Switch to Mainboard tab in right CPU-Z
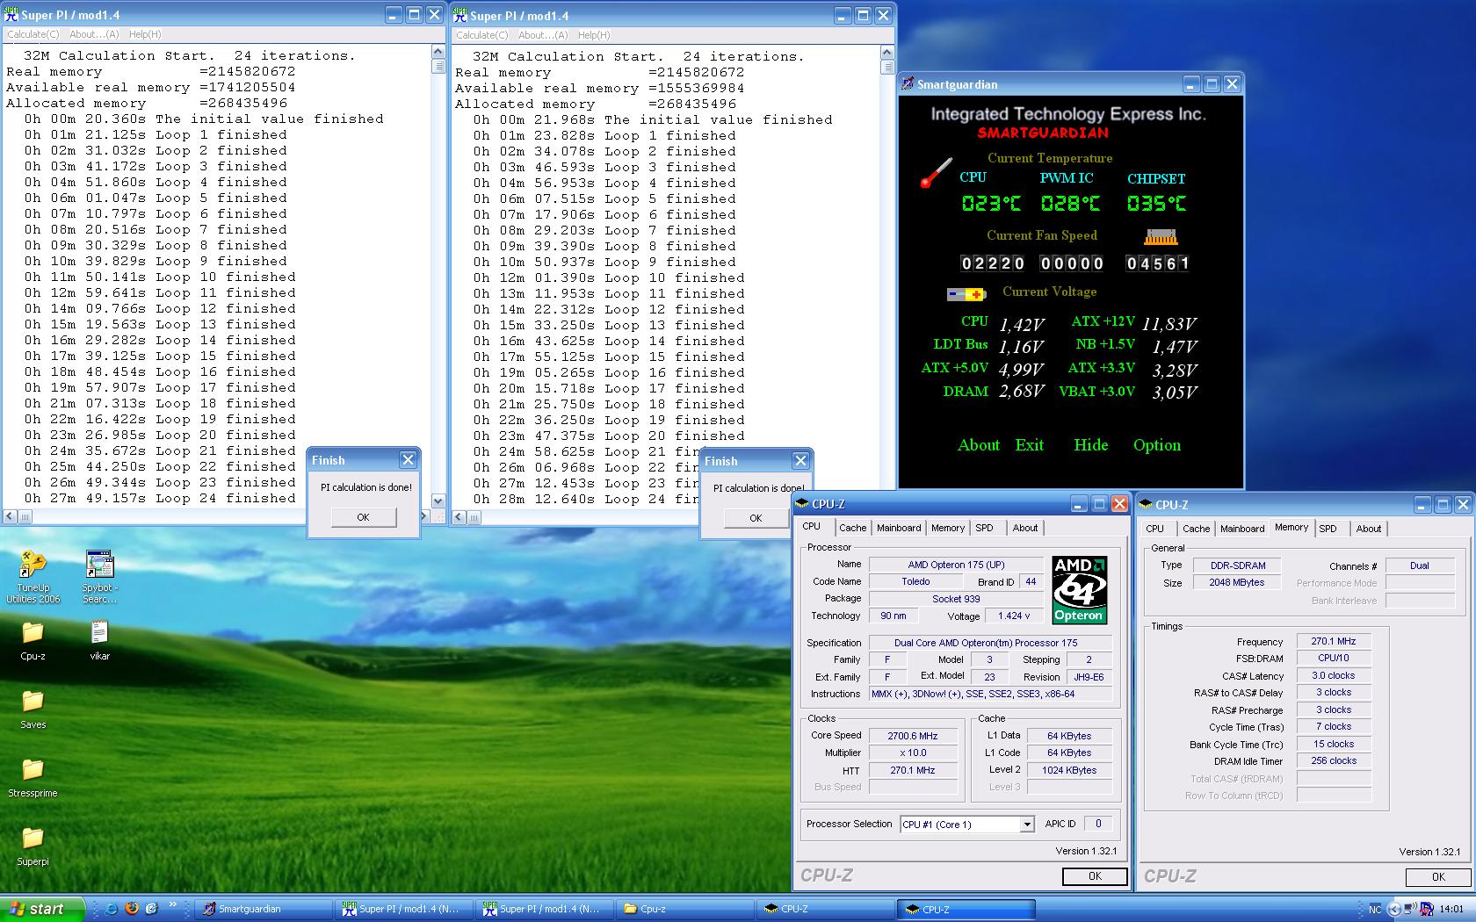 coord(1242,529)
